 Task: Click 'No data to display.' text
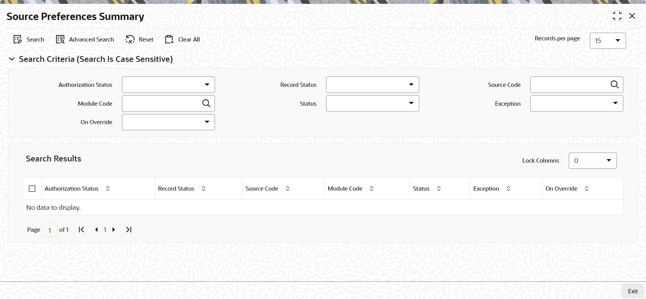[x=53, y=208]
